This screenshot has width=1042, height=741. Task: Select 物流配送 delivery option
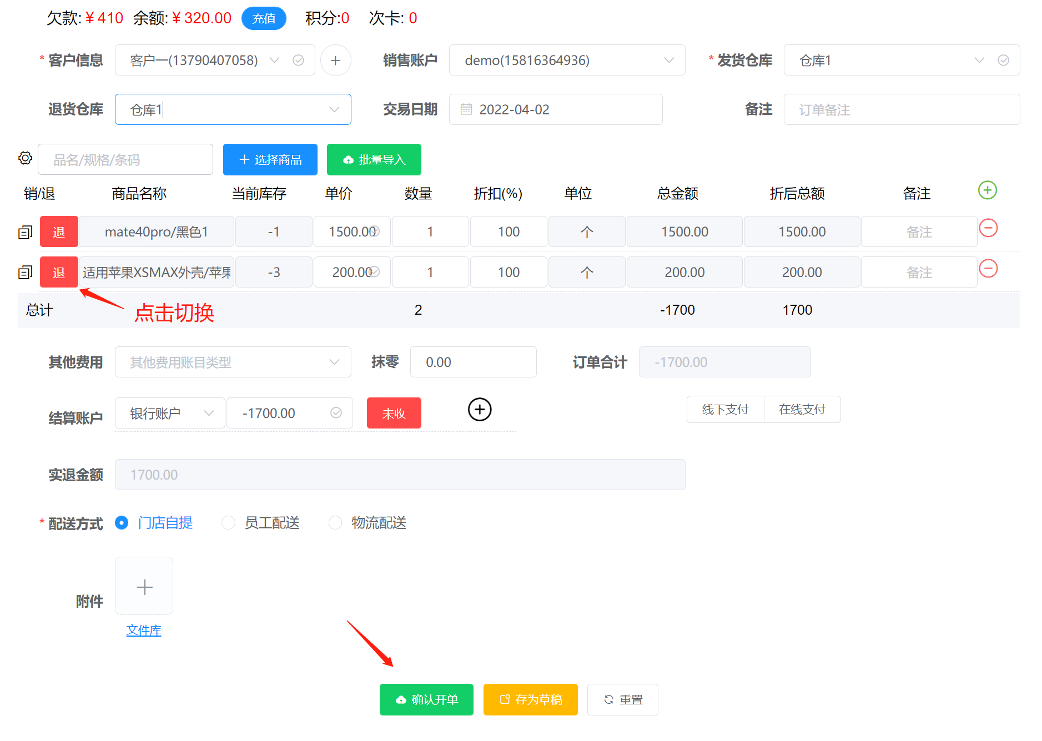[368, 523]
